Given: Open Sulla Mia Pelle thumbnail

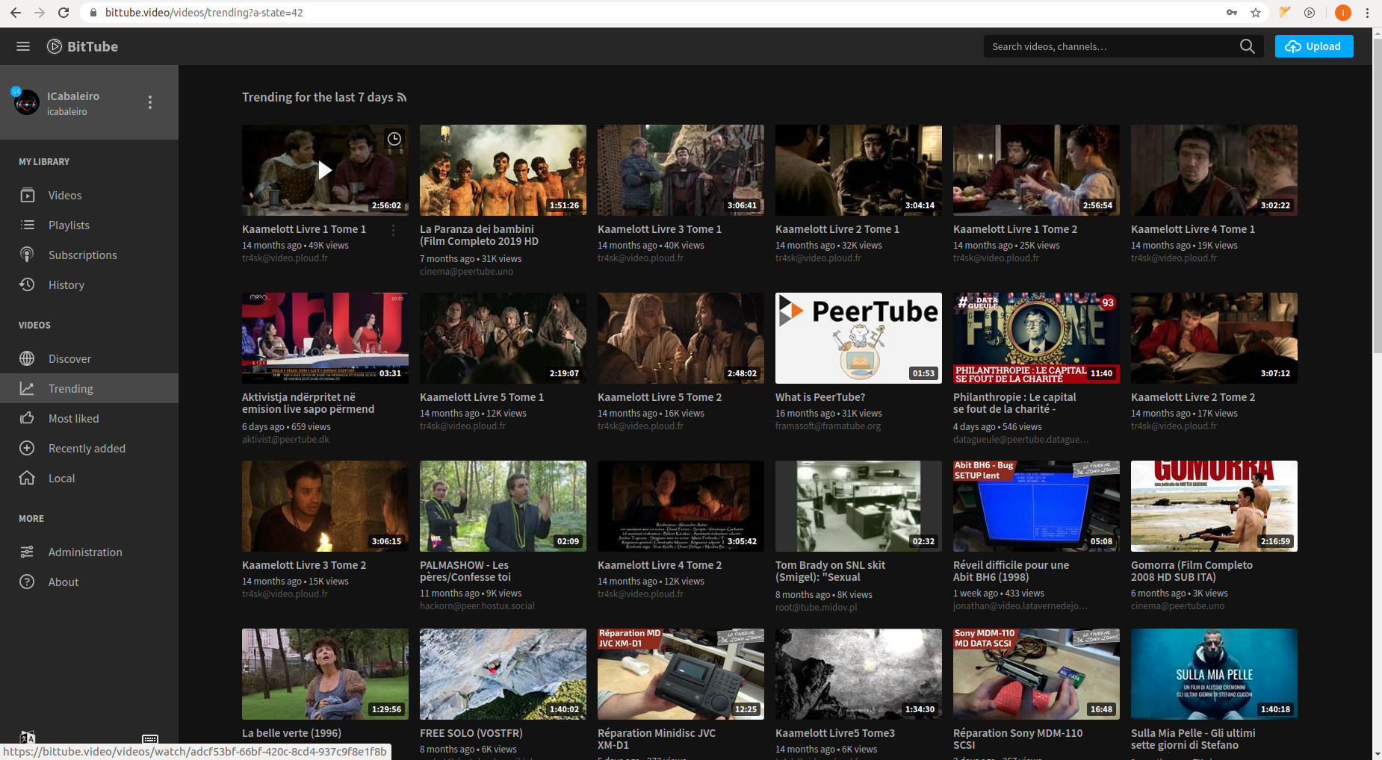Looking at the screenshot, I should pyautogui.click(x=1214, y=674).
